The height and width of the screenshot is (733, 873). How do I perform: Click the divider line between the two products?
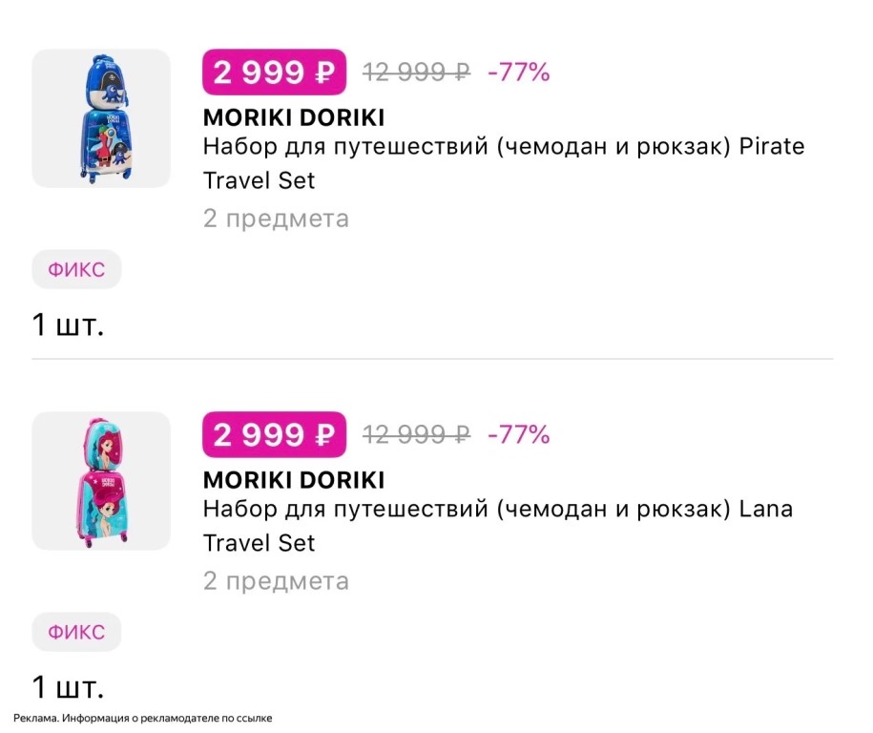point(432,360)
